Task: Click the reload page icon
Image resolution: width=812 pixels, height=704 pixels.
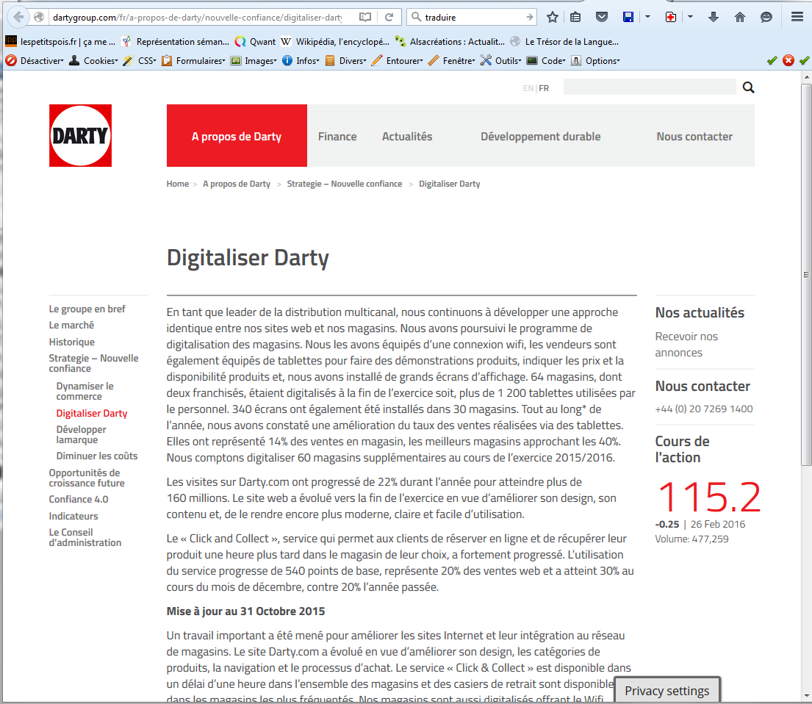Action: [389, 17]
